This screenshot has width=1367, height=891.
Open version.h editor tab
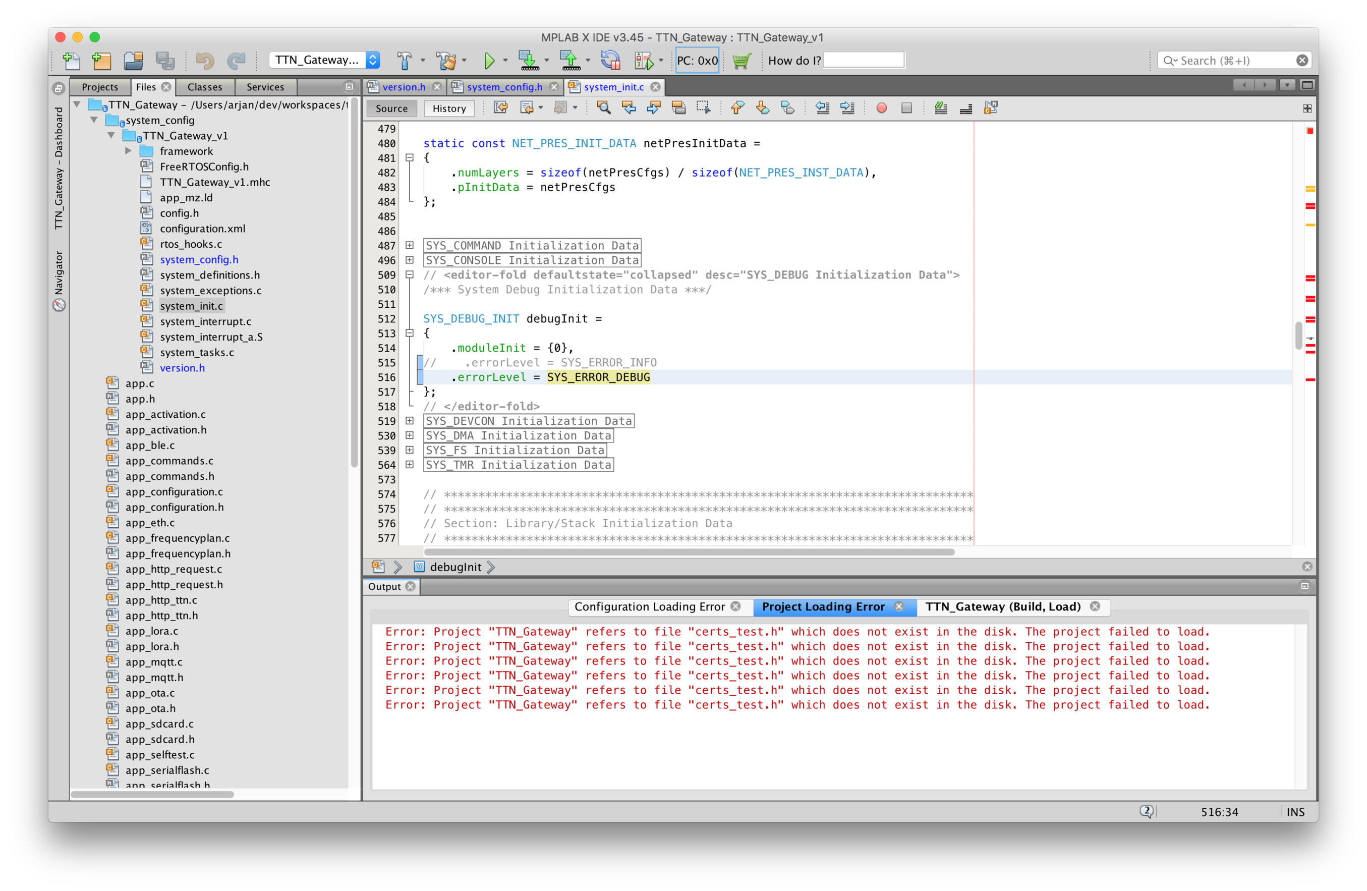404,87
